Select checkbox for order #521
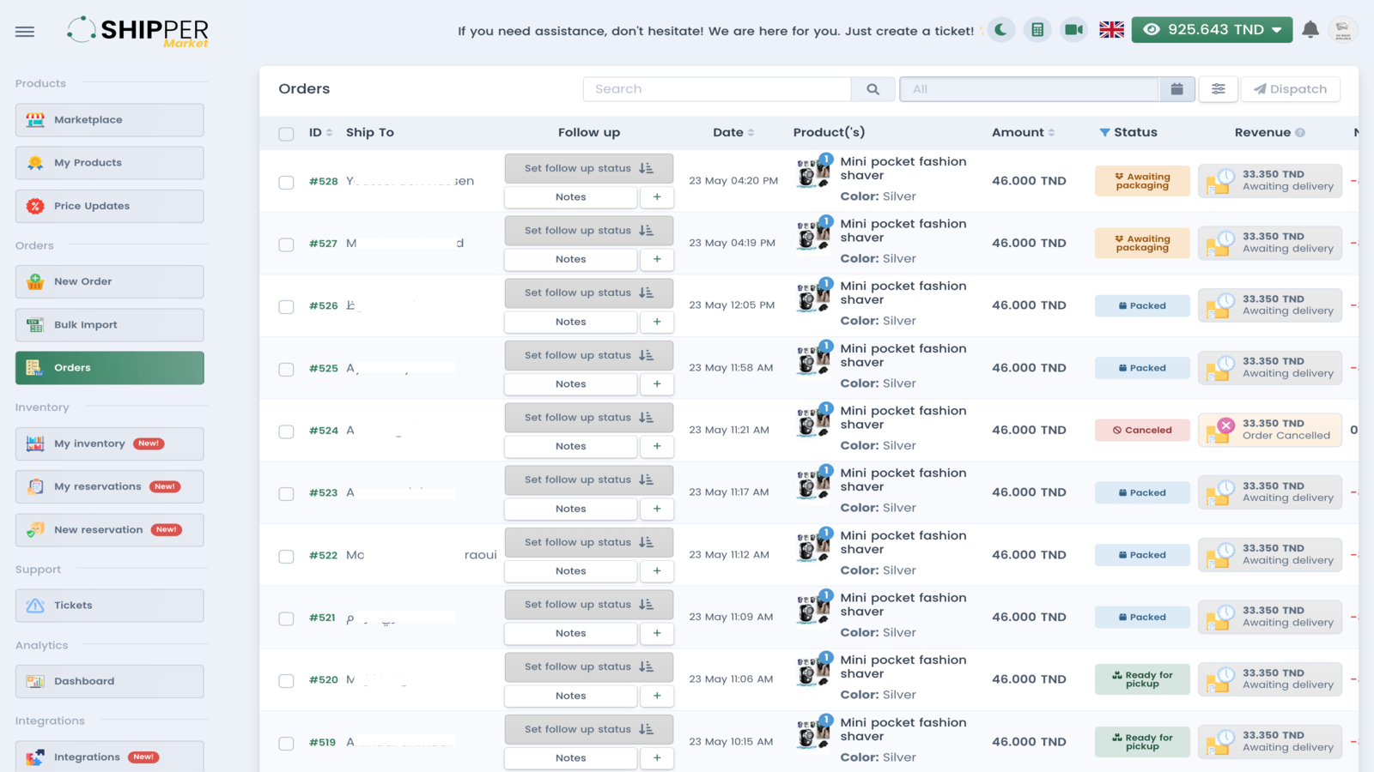Image resolution: width=1374 pixels, height=772 pixels. coord(286,618)
